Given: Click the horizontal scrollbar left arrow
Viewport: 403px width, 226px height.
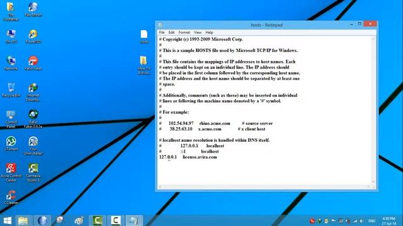Looking at the screenshot, I should pos(160,186).
